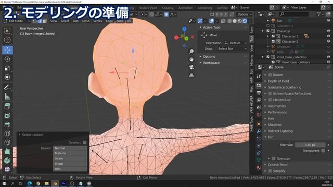Click the zoom magnifier viewport icon
The image size is (333, 187).
click(191, 51)
